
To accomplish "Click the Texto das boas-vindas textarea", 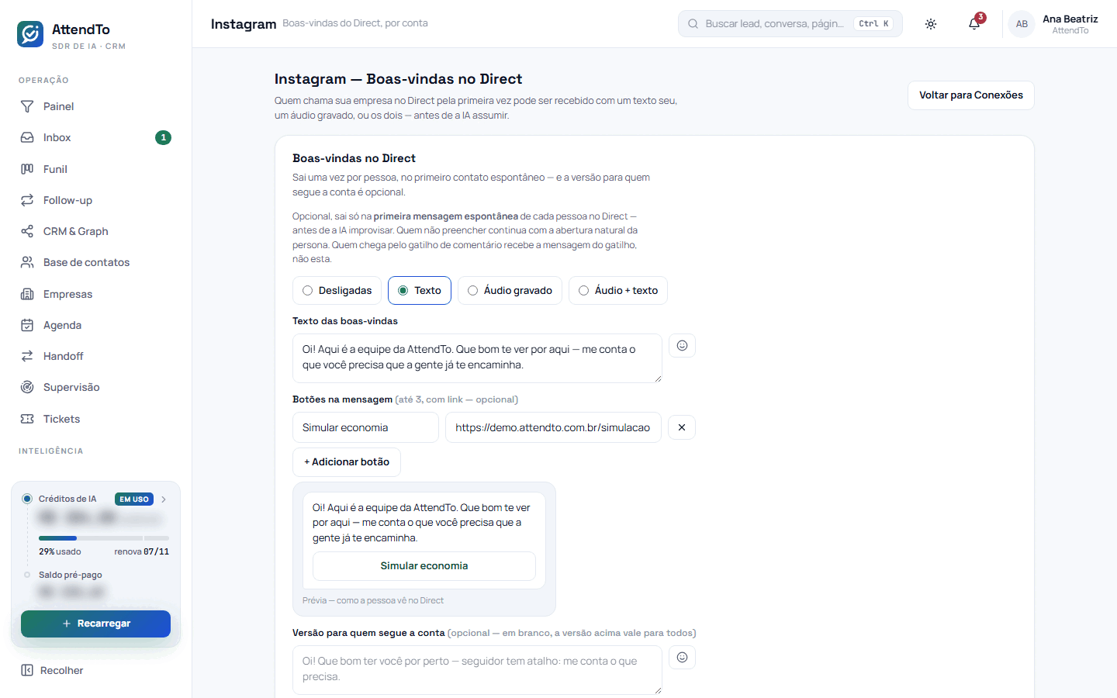I will pyautogui.click(x=477, y=358).
